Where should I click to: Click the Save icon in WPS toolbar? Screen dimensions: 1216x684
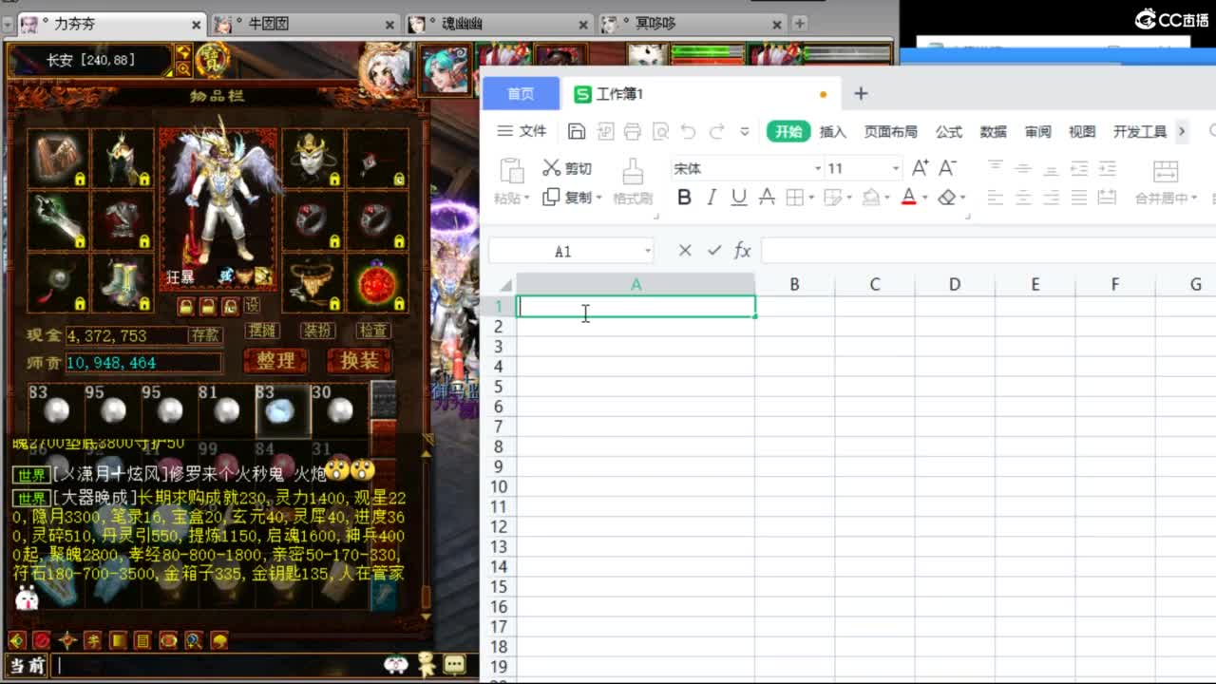576,131
